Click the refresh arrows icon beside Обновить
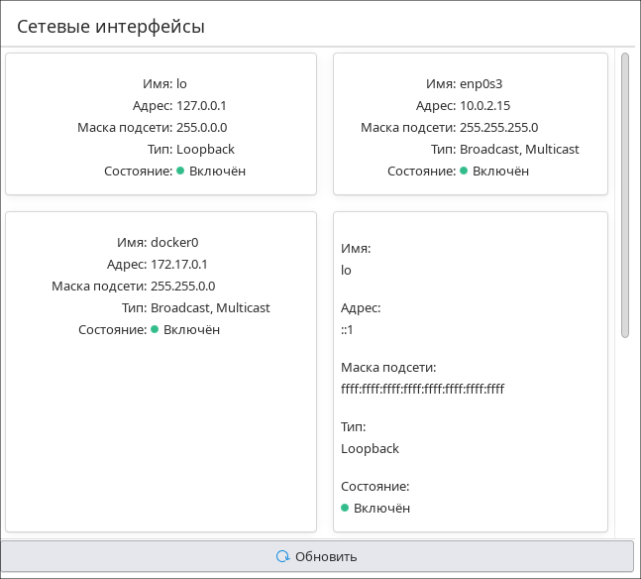 (282, 556)
